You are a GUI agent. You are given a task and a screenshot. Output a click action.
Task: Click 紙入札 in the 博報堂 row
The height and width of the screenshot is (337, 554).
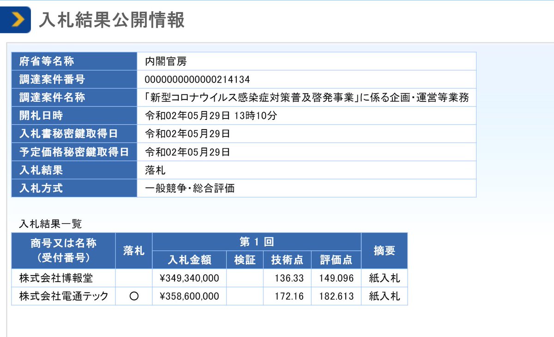(x=385, y=278)
